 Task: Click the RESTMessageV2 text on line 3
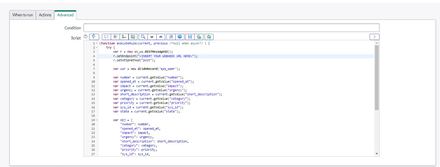(157, 52)
